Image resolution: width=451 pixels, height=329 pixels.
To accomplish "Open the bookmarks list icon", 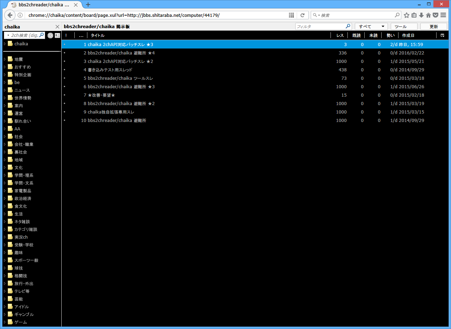I will coord(414,15).
